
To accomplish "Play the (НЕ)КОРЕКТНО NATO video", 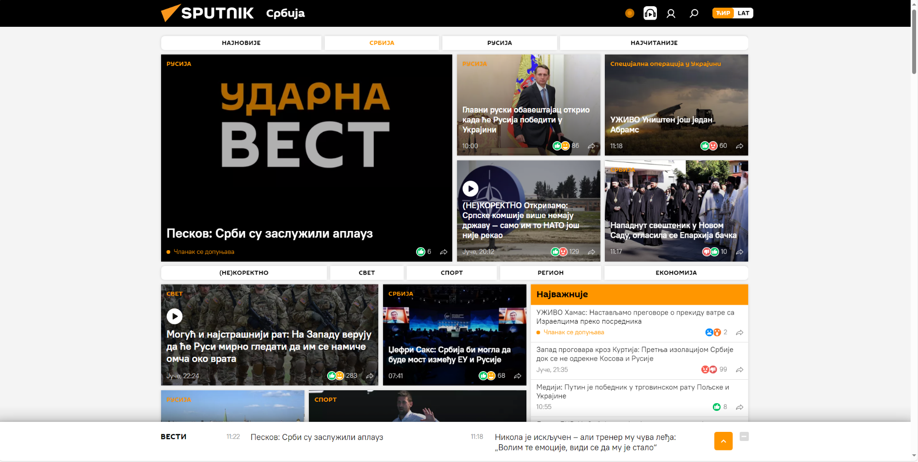I will 470,189.
